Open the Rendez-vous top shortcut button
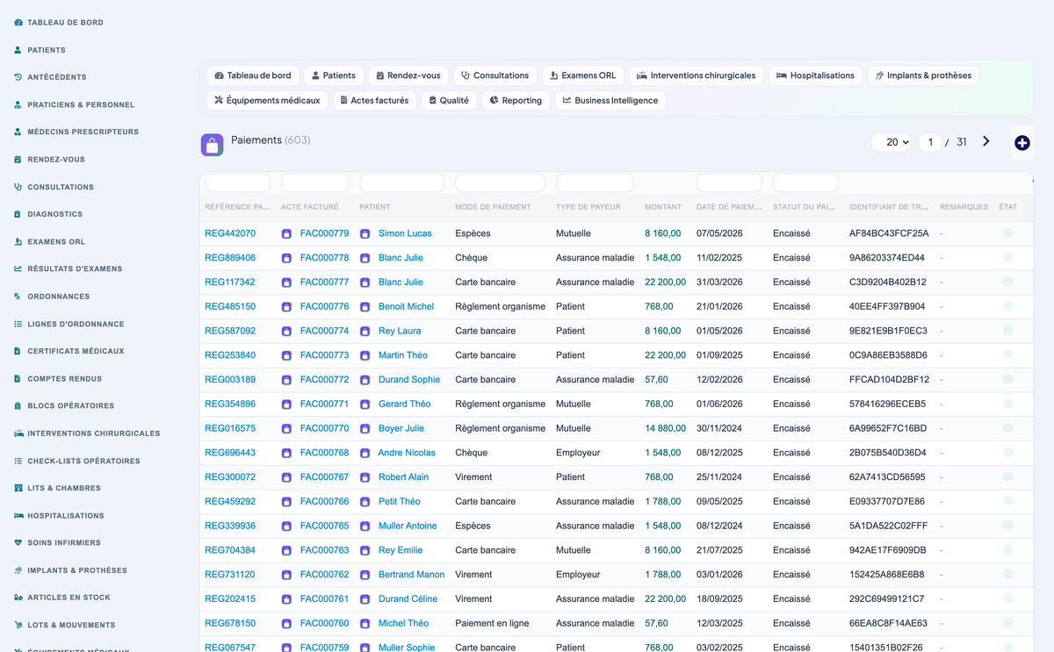Image resolution: width=1054 pixels, height=652 pixels. 408,75
